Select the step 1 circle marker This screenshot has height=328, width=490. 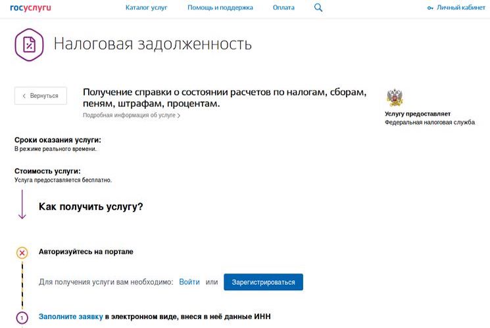(22, 318)
